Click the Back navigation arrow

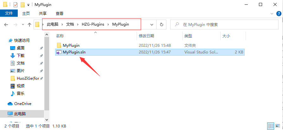click(x=6, y=24)
